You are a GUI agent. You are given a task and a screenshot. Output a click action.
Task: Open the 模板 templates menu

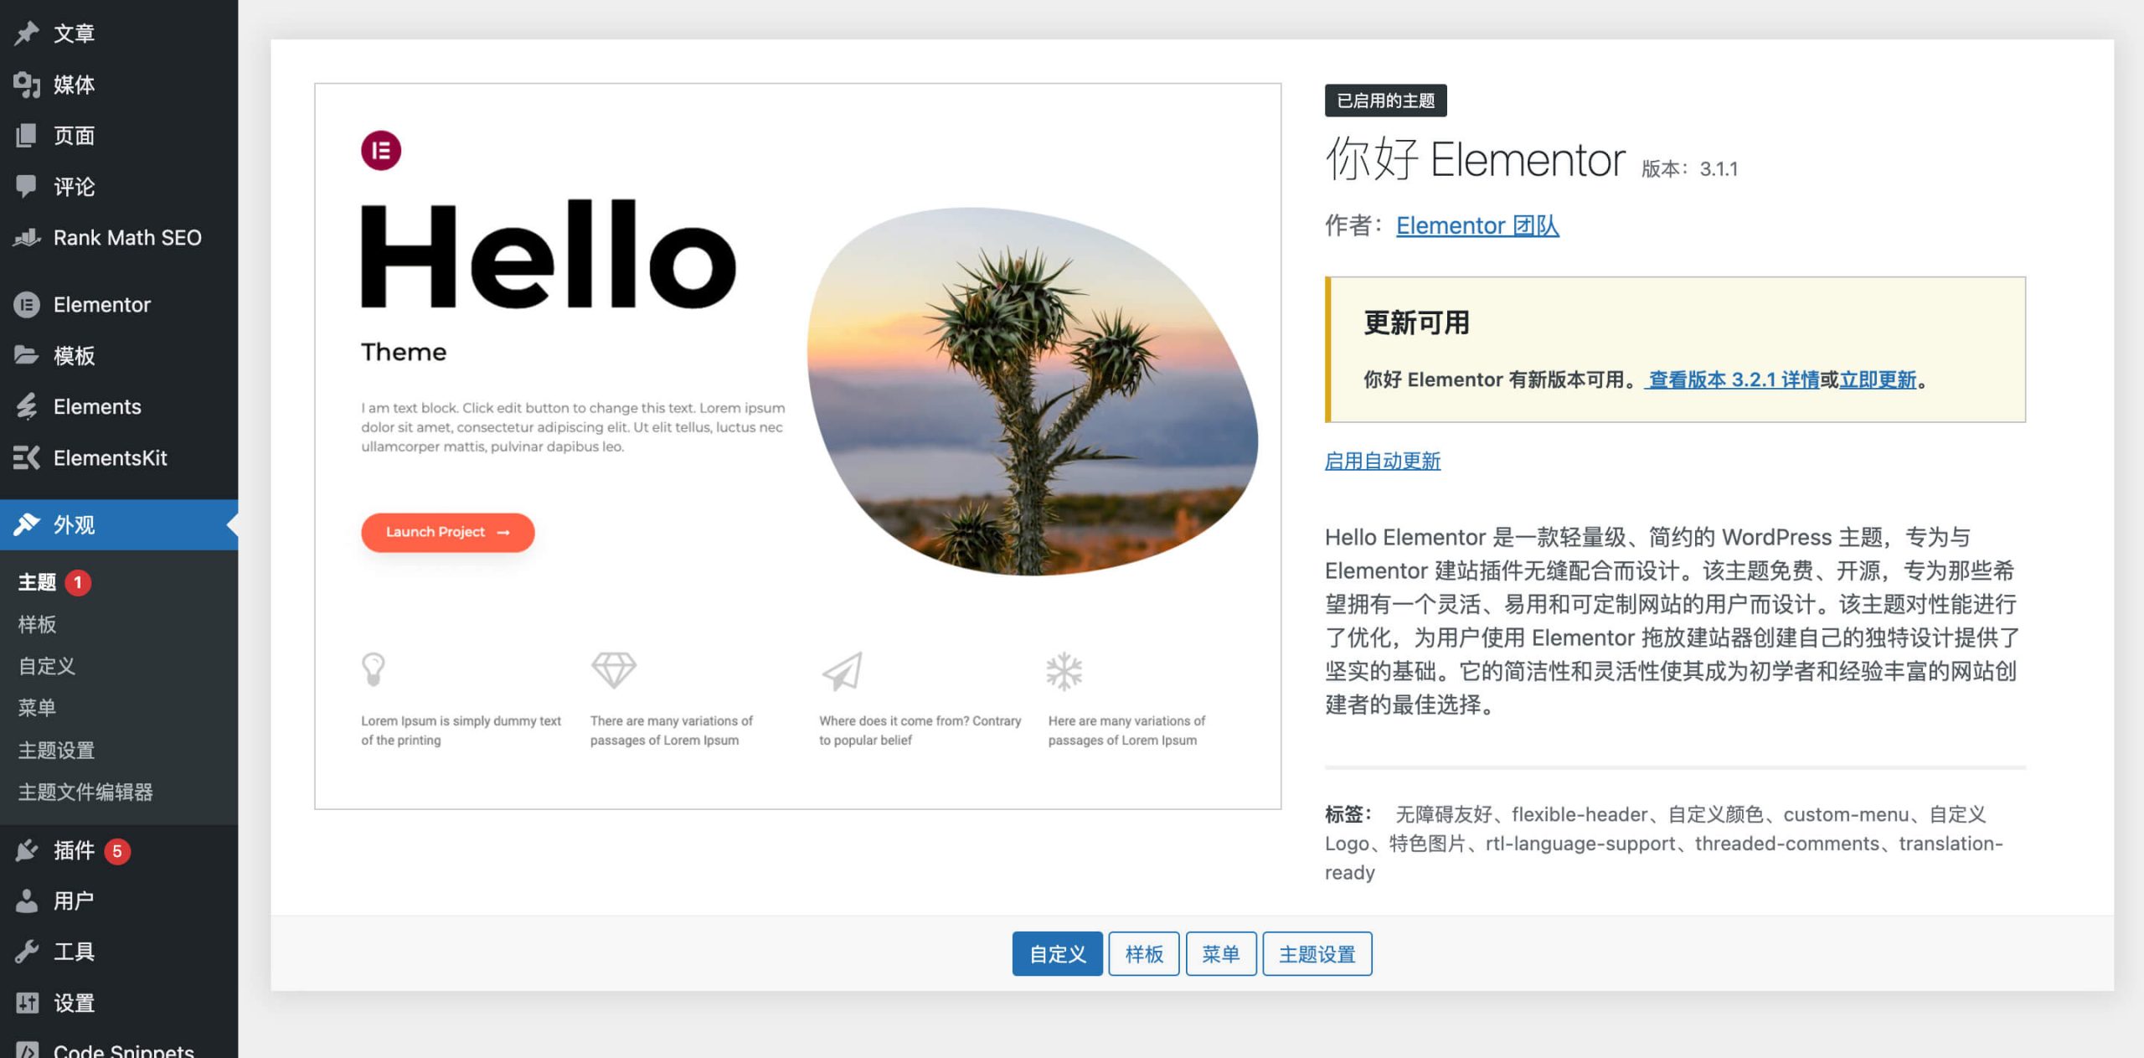(119, 356)
